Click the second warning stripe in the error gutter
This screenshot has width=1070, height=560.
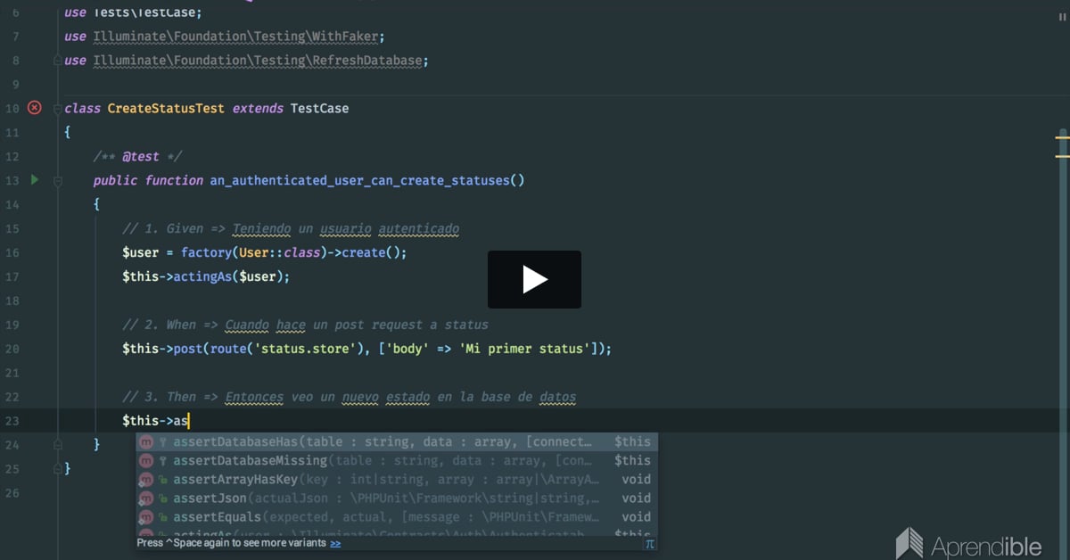(1062, 157)
